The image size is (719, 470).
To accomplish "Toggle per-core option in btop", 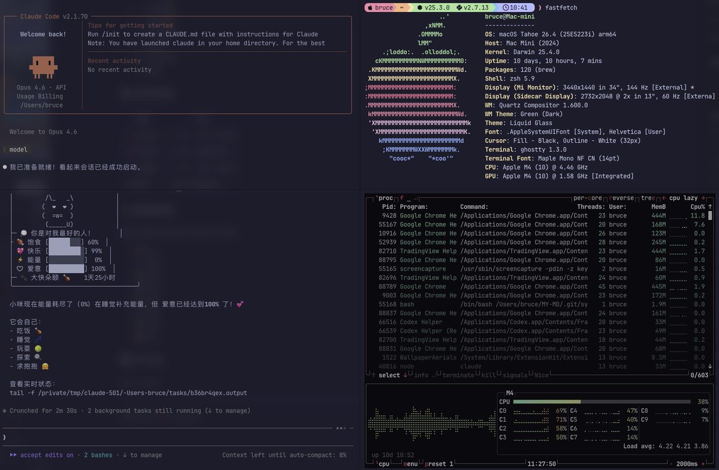I will pyautogui.click(x=588, y=198).
